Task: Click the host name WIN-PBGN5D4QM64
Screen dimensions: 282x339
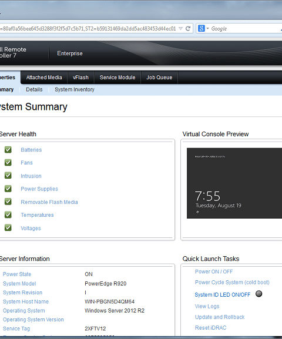Action: click(x=109, y=301)
